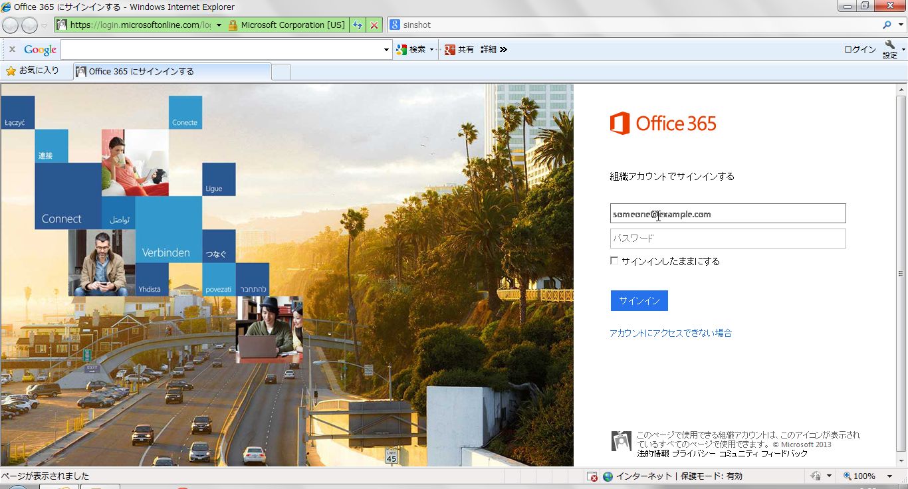
Task: Click the blue サインイン sign-in button
Action: pos(639,301)
